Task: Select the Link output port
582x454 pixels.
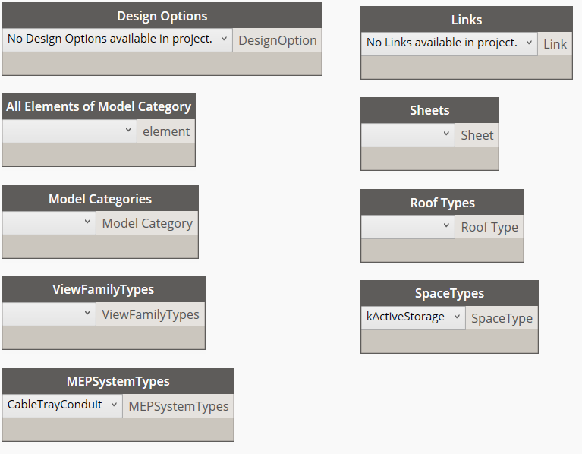Action: [x=555, y=44]
